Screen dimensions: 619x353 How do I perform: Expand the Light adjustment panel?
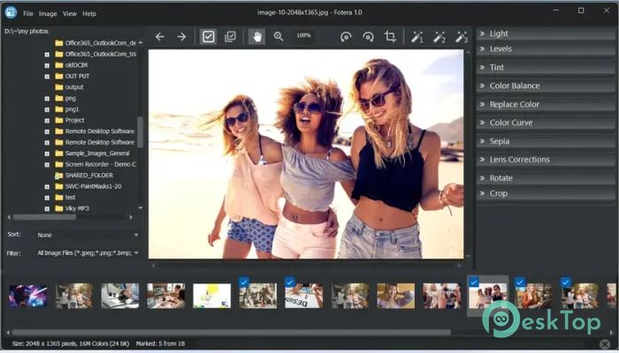tap(546, 34)
